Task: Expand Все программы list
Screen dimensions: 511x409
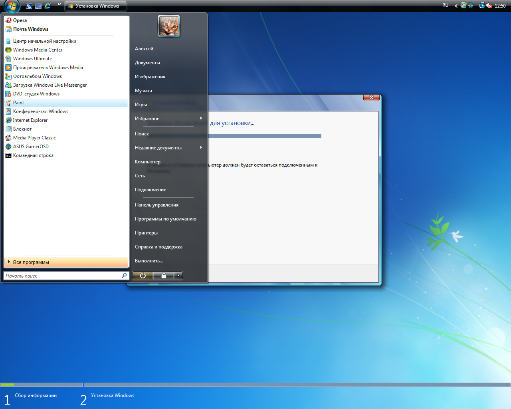Action: tap(66, 262)
